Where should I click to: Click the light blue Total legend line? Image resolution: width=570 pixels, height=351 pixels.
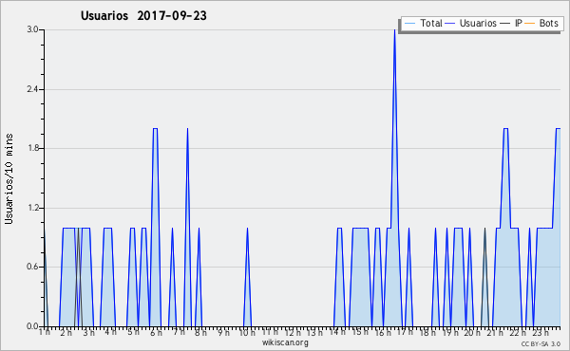(x=409, y=24)
